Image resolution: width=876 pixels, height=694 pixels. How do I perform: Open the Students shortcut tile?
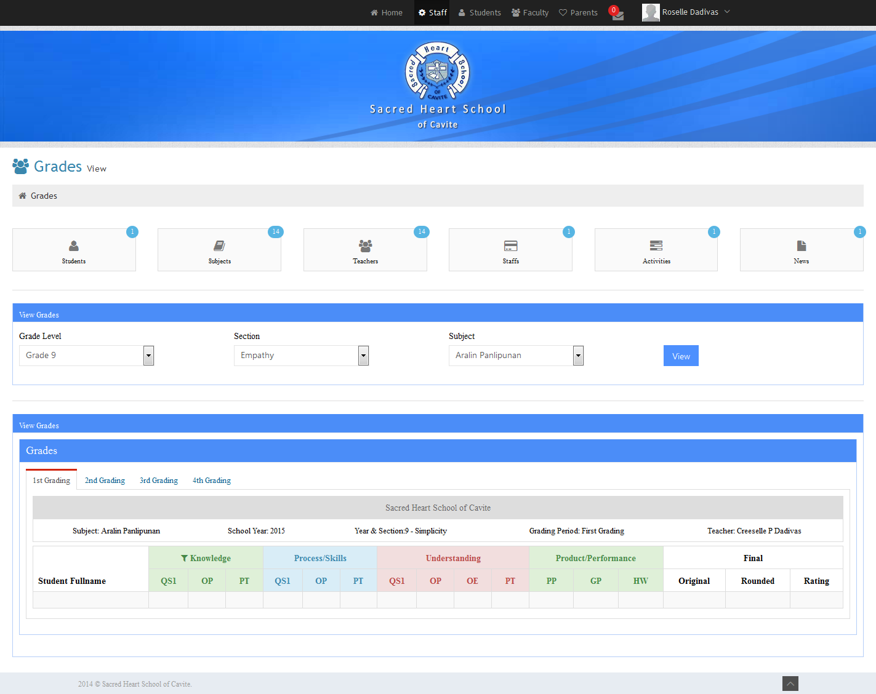(74, 250)
